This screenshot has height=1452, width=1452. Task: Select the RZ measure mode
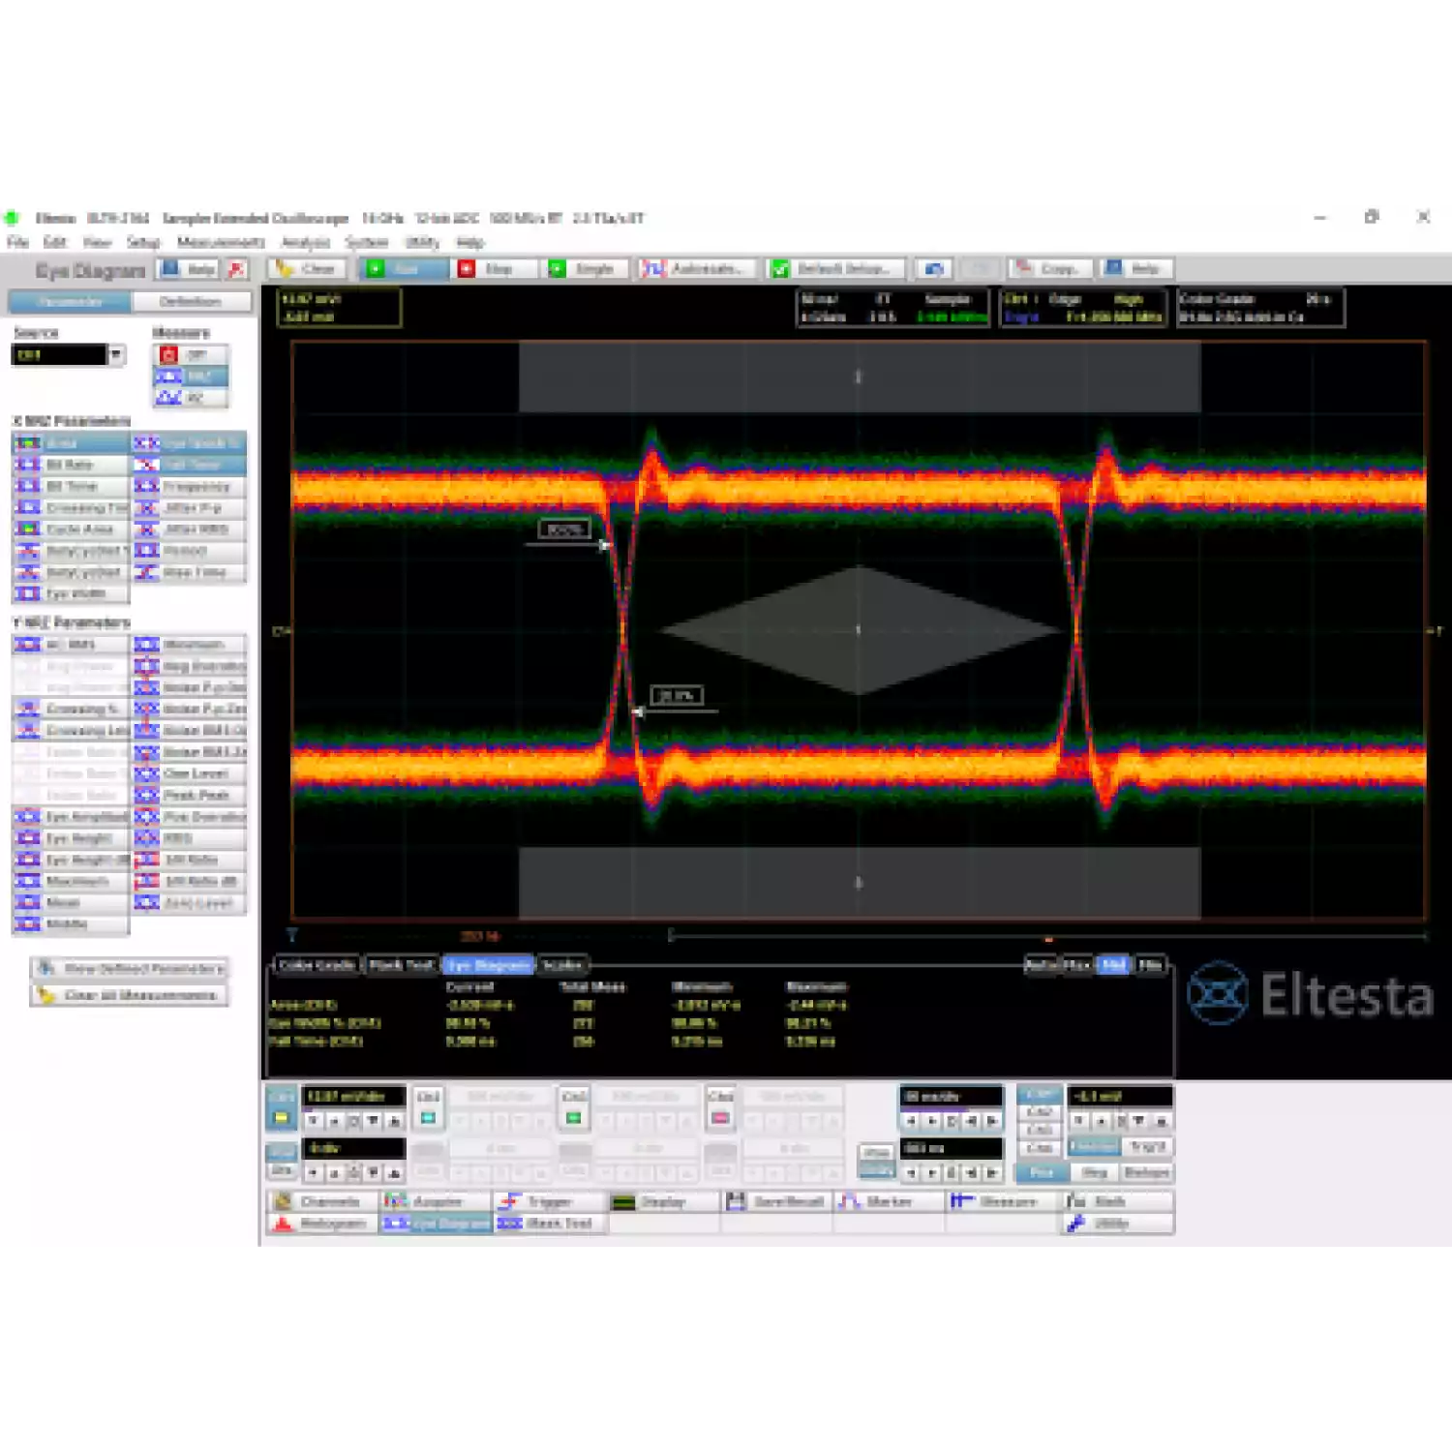tap(192, 398)
